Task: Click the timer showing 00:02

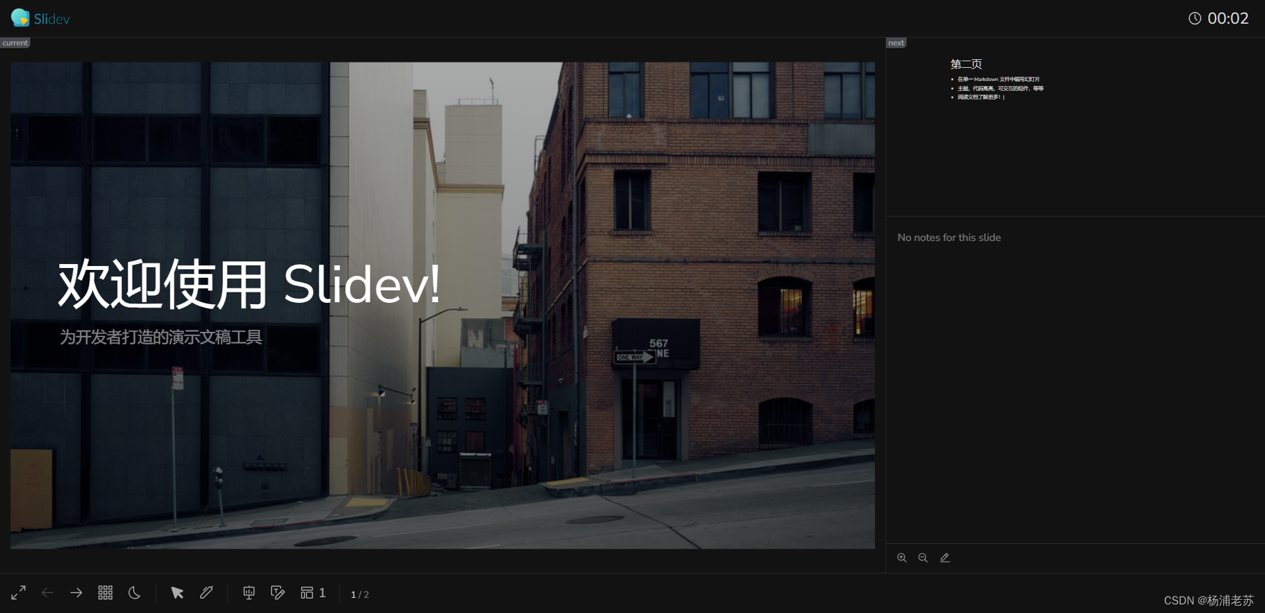Action: [1227, 18]
